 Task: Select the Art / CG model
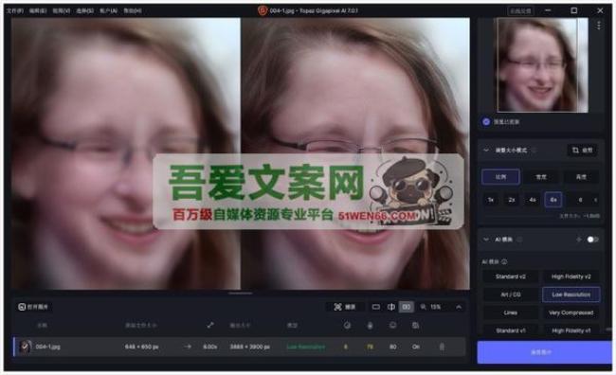click(x=510, y=295)
